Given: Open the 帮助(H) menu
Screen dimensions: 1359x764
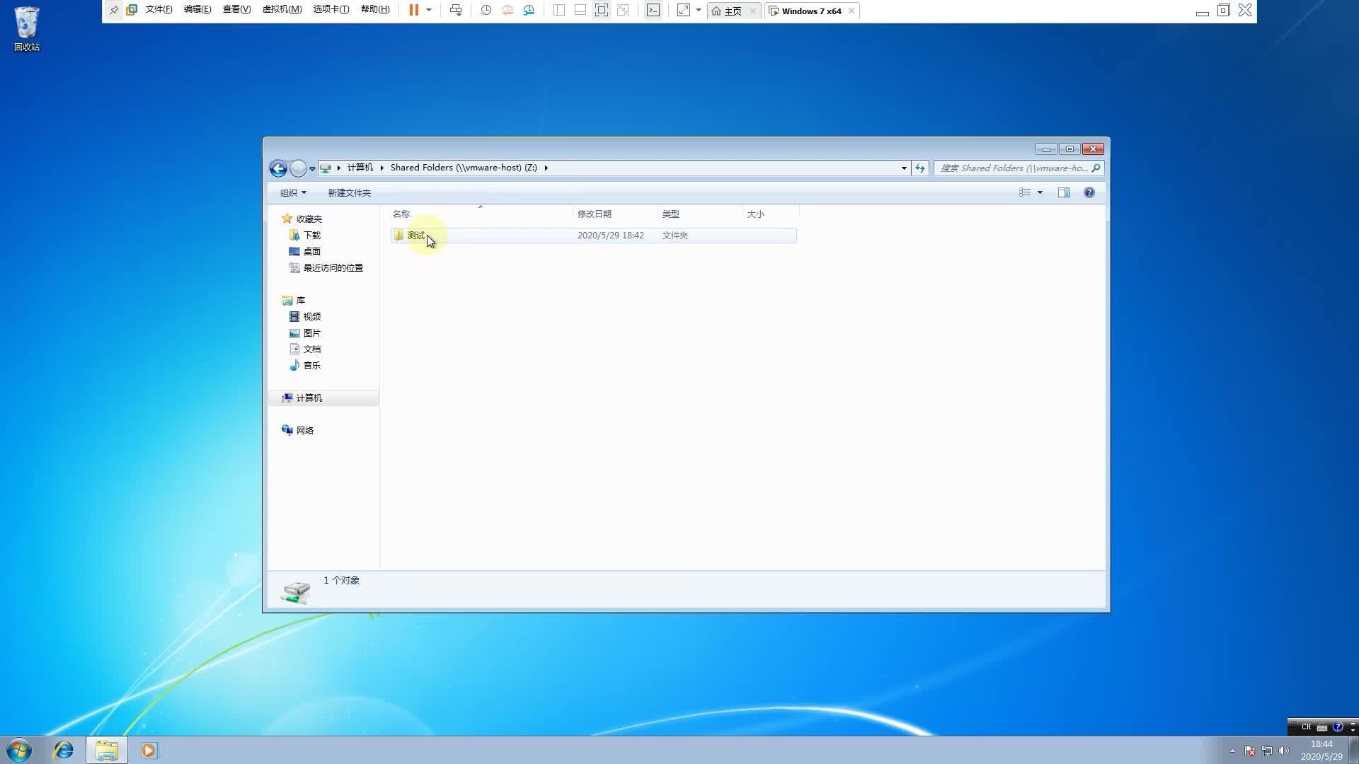Looking at the screenshot, I should pos(375,10).
